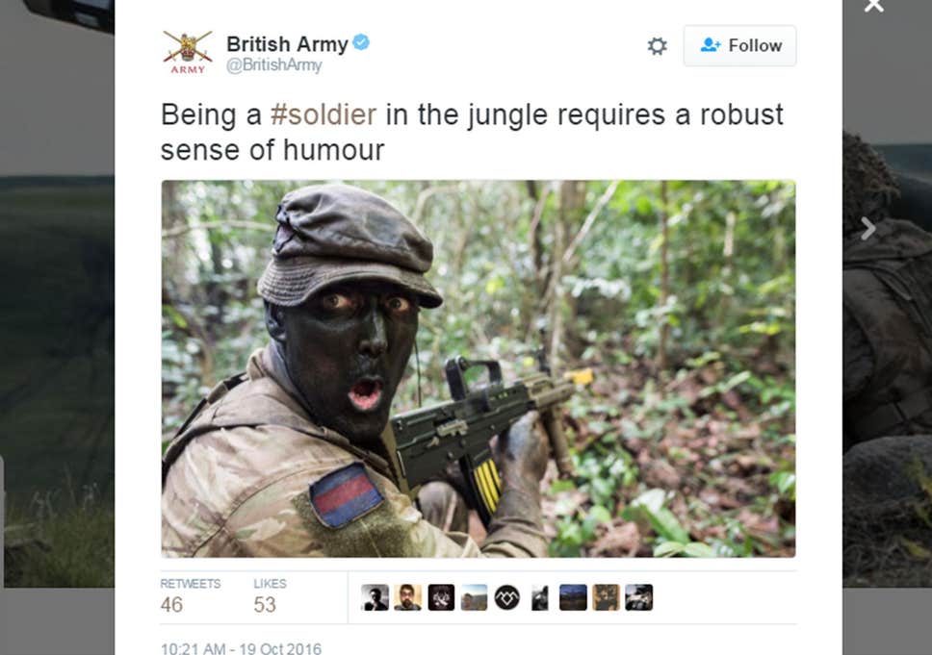Open the second liker avatar with glasses
The height and width of the screenshot is (655, 932).
(x=408, y=597)
